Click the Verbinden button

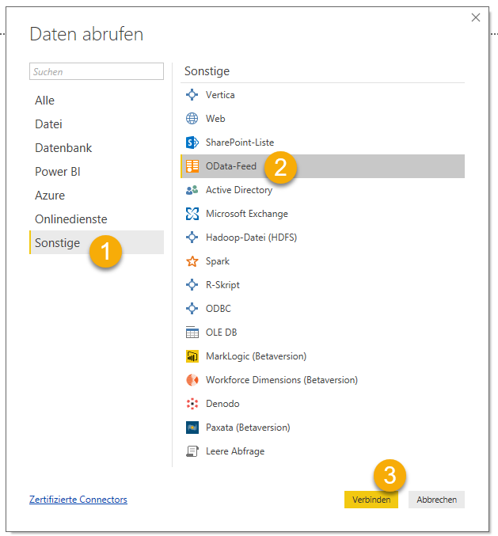tap(371, 500)
